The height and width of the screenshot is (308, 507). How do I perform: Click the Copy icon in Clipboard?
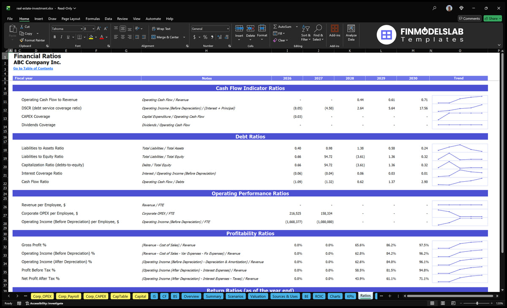pyautogui.click(x=22, y=33)
